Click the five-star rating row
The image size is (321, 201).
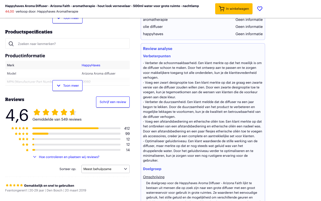[x=70, y=128]
